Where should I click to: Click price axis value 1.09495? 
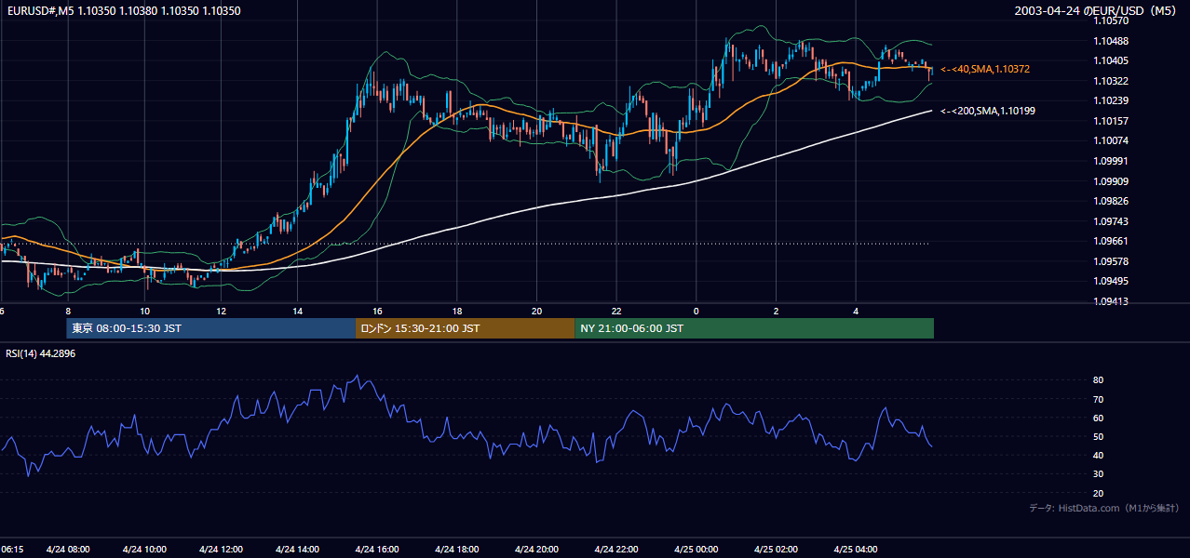point(1111,281)
